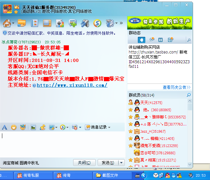
Task: Open the font style A icon
Action: [x=5, y=127]
